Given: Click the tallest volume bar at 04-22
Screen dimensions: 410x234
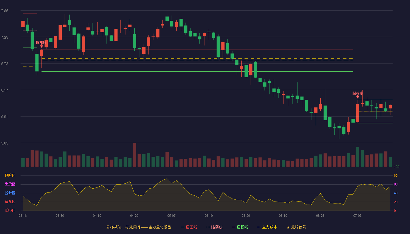Looking at the screenshot, I should pyautogui.click(x=134, y=155).
